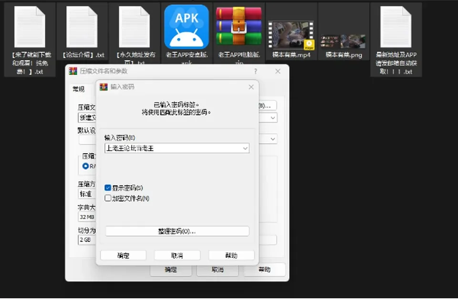Click WinRAR icon in 输入密码 title bar
This screenshot has width=458, height=299.
tap(104, 87)
